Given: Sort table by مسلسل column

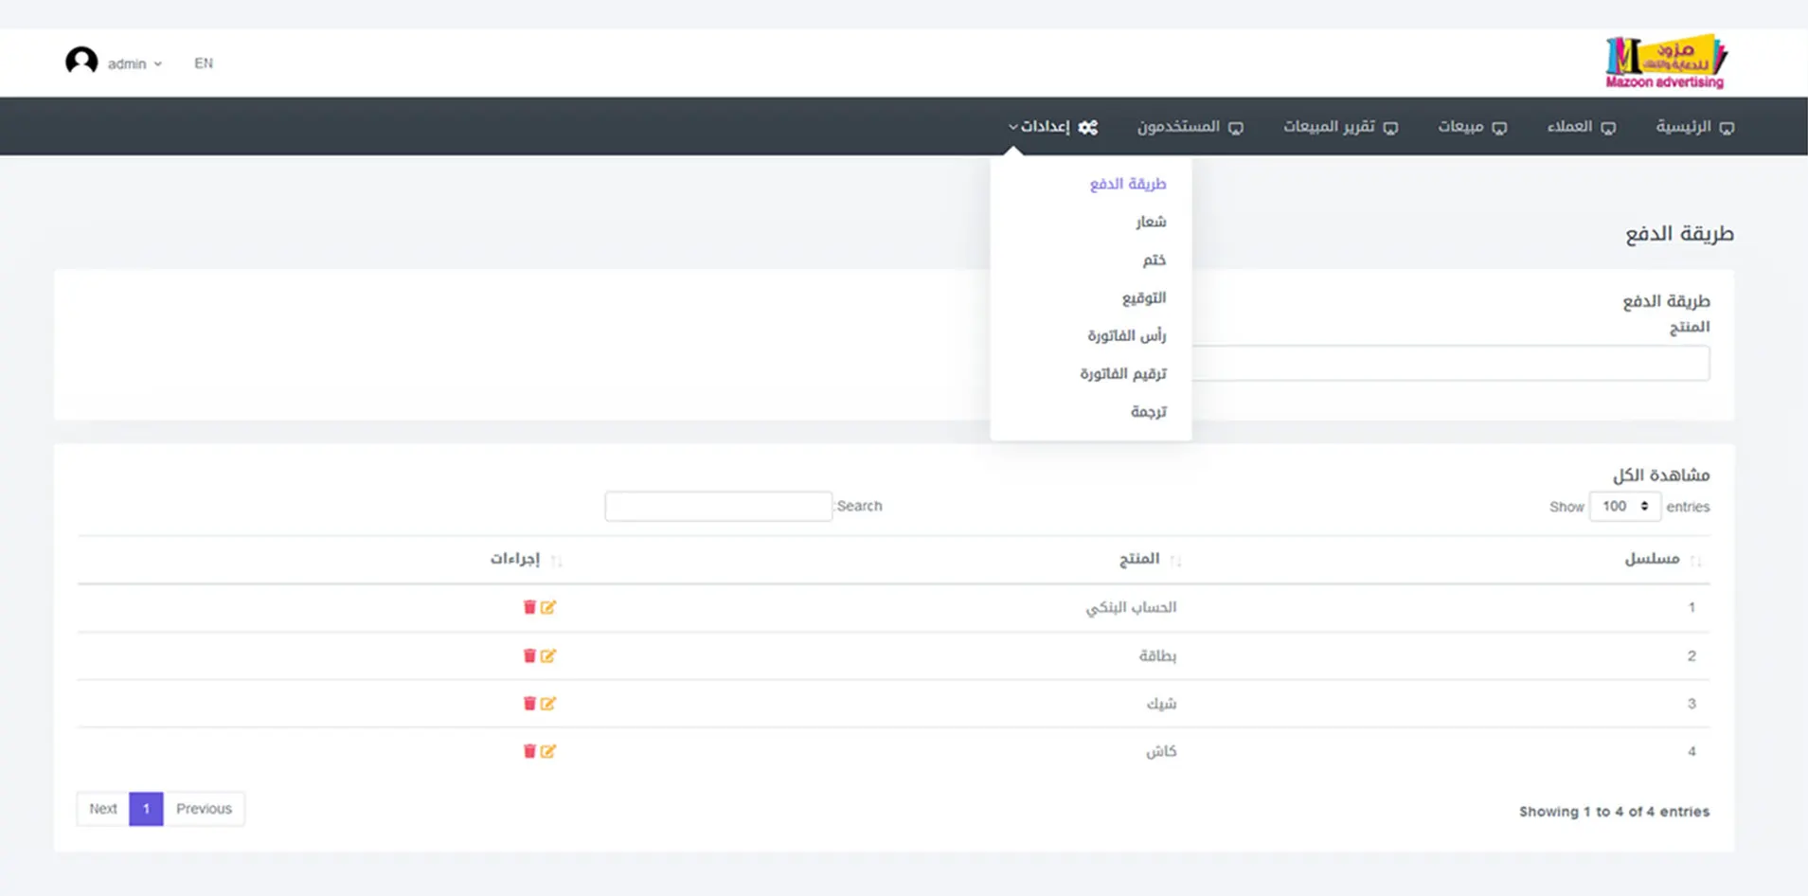Looking at the screenshot, I should [1653, 559].
